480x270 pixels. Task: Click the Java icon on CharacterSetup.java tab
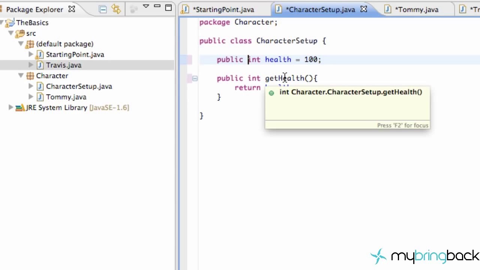coord(279,9)
